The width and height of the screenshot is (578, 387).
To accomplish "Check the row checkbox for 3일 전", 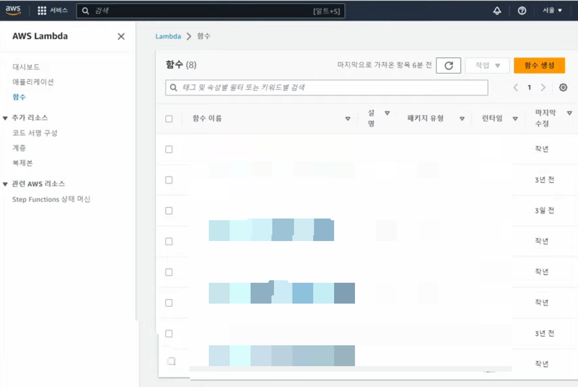I will (169, 211).
